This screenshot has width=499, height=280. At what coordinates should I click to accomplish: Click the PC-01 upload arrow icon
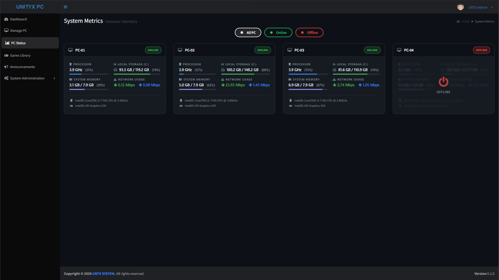[x=140, y=85]
